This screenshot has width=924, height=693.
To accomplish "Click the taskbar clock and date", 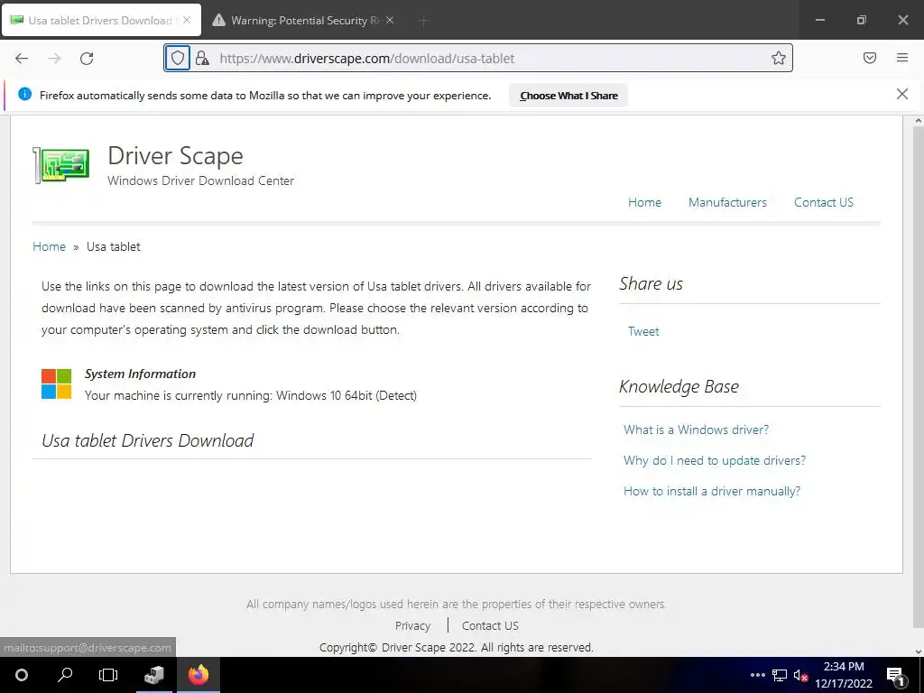I will click(844, 675).
